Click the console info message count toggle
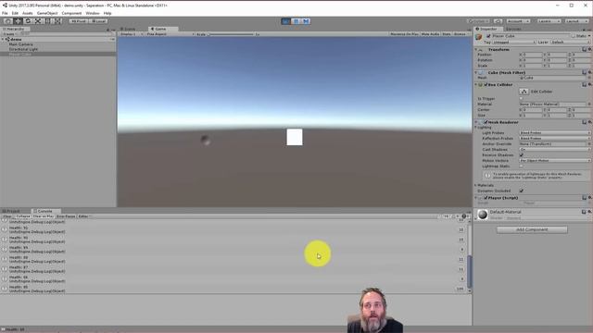 click(445, 216)
